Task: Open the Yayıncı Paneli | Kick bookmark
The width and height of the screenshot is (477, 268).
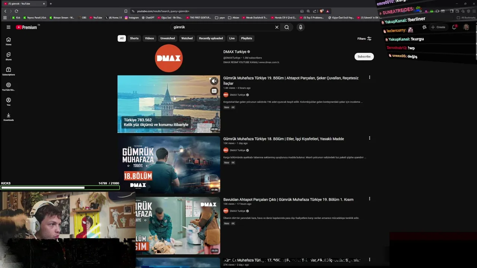Action: [x=35, y=17]
